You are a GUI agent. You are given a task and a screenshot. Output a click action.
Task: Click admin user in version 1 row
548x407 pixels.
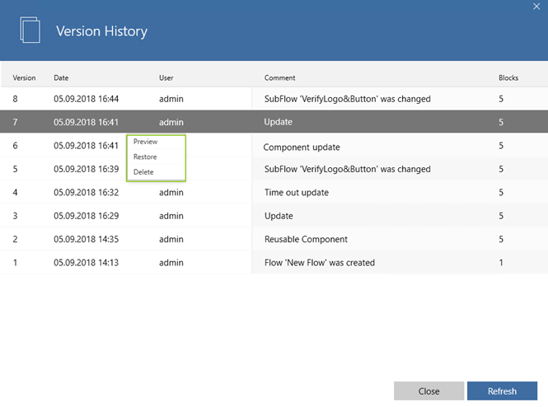(171, 263)
